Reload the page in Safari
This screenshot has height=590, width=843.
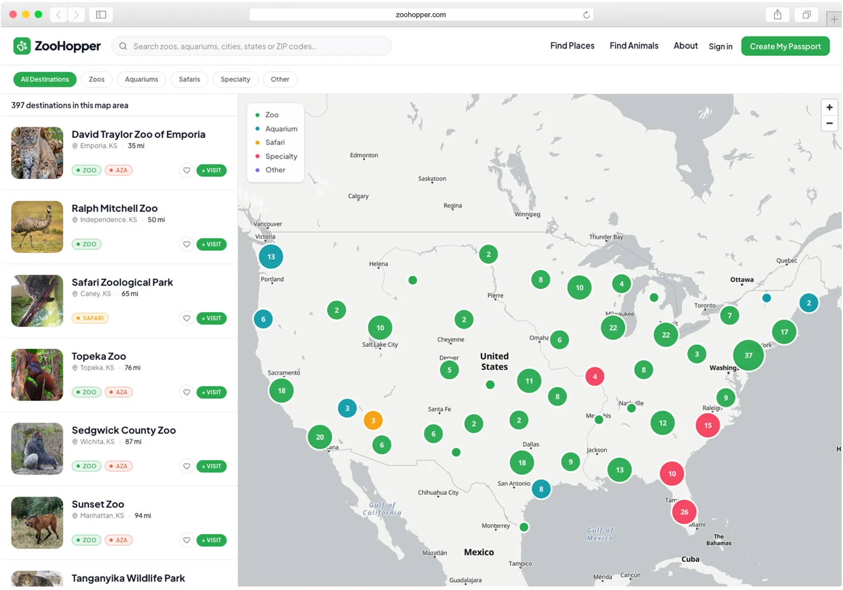click(586, 15)
